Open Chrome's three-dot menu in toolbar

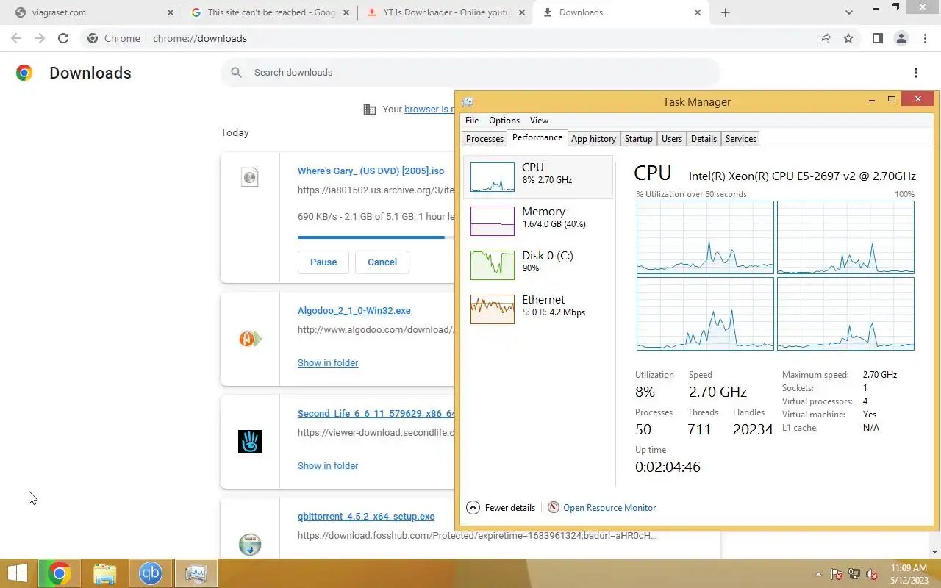924,38
